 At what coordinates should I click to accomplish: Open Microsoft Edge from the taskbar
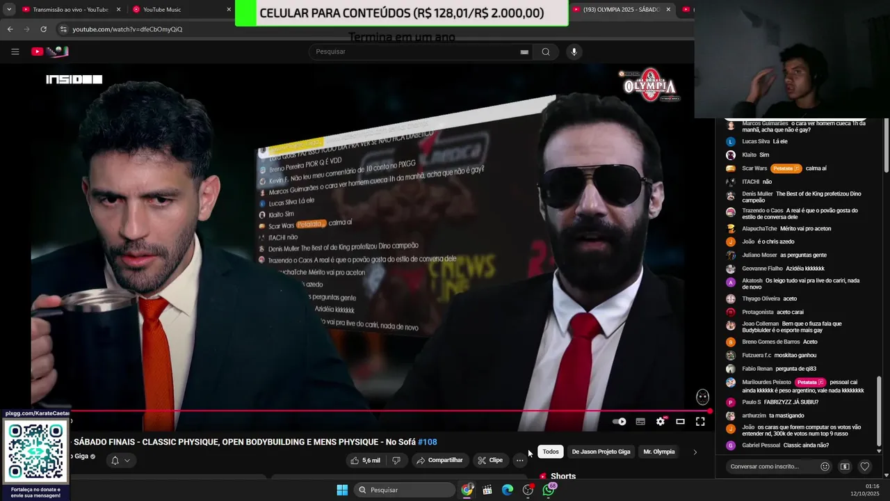(508, 490)
